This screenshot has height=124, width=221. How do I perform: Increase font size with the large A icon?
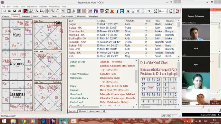128,11
